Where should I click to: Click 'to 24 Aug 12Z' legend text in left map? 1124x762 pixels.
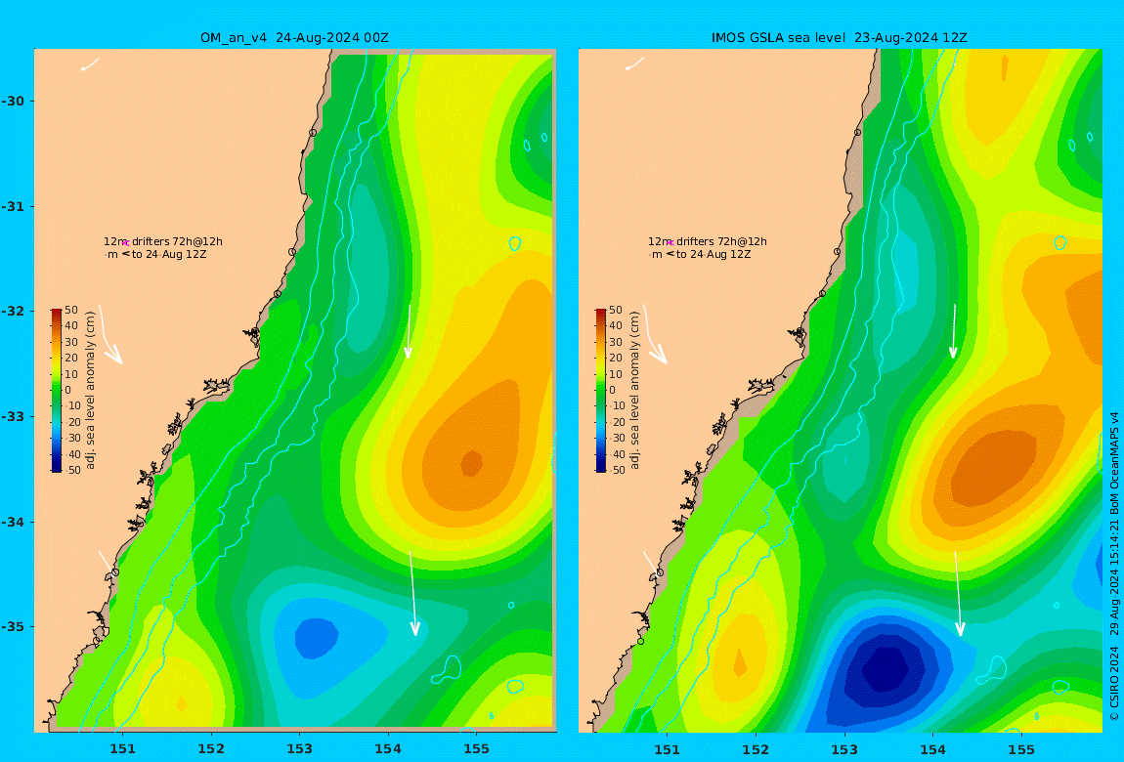click(x=169, y=254)
